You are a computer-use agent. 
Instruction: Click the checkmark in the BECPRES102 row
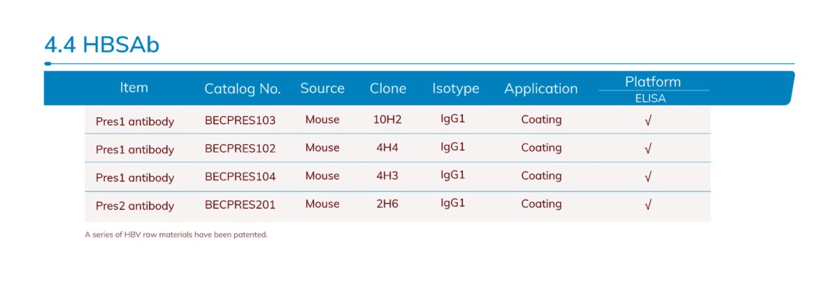[x=648, y=148]
